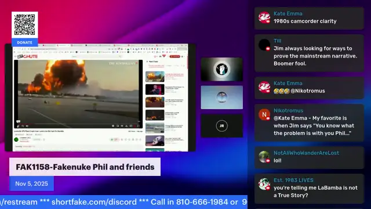Click the LaBamba True Story chat message
Image resolution: width=371 pixels, height=209 pixels.
[315, 192]
